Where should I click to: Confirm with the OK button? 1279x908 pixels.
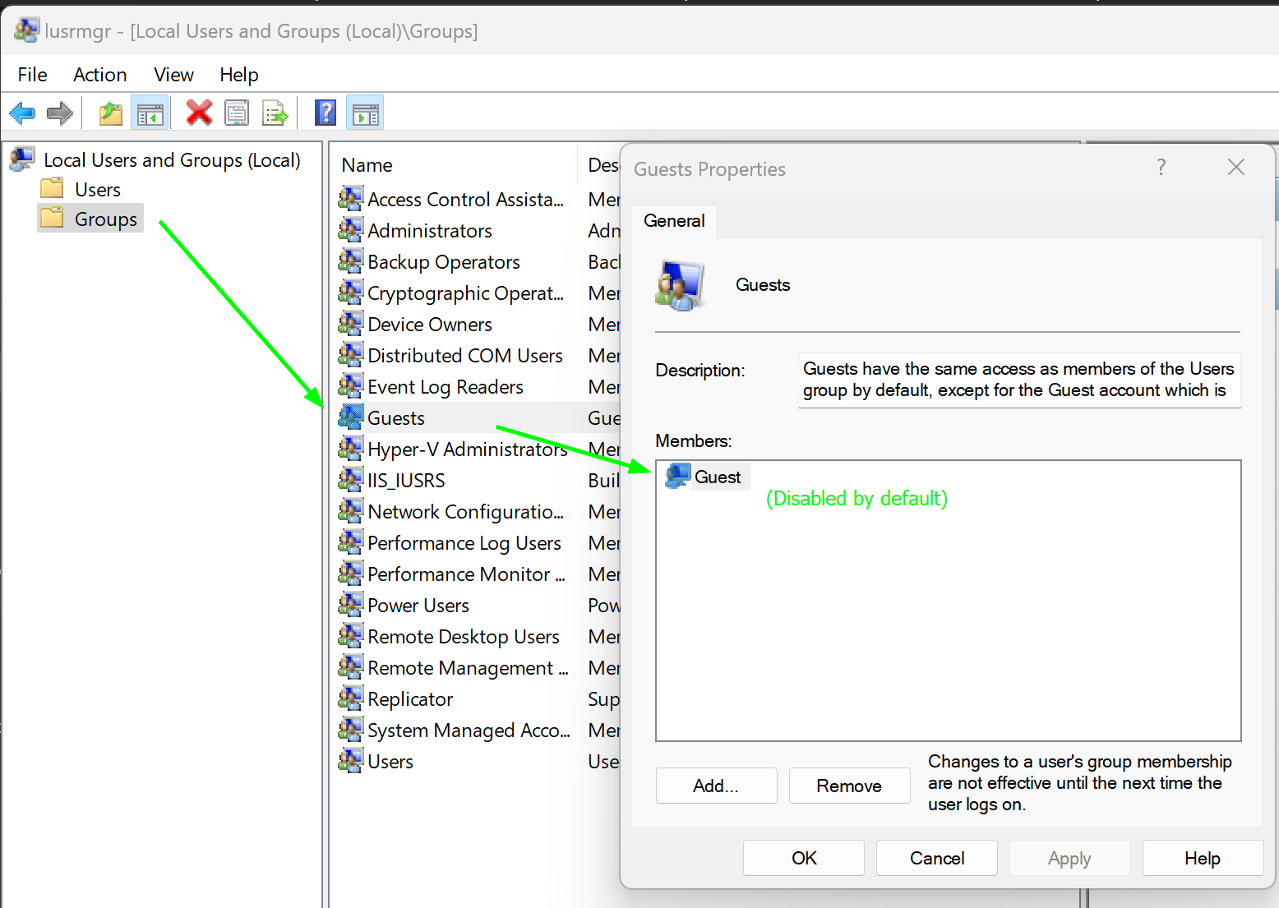click(804, 858)
